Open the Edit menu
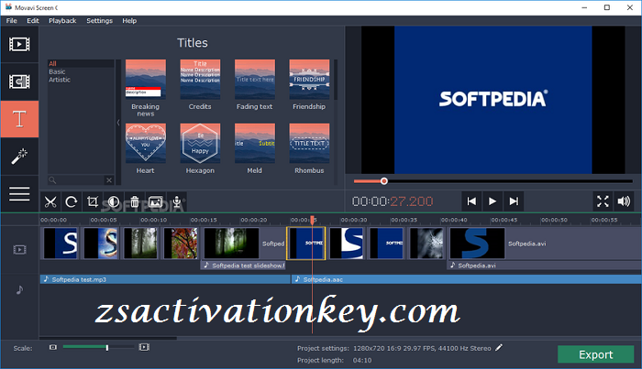Image resolution: width=642 pixels, height=369 pixels. click(33, 21)
